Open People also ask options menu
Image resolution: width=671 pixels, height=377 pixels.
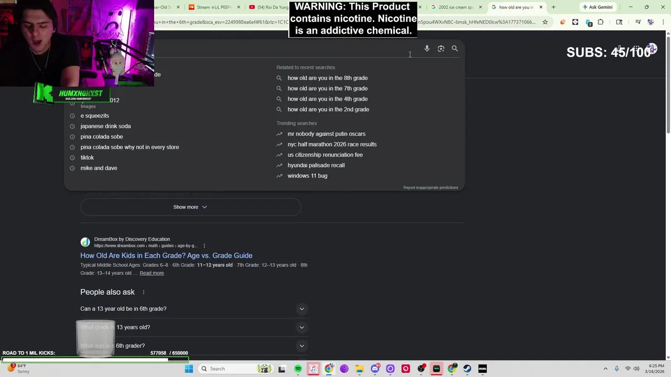pyautogui.click(x=143, y=292)
